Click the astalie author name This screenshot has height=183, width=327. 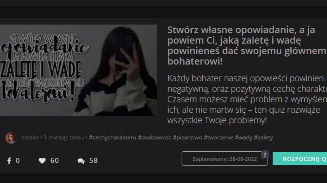tap(30, 138)
